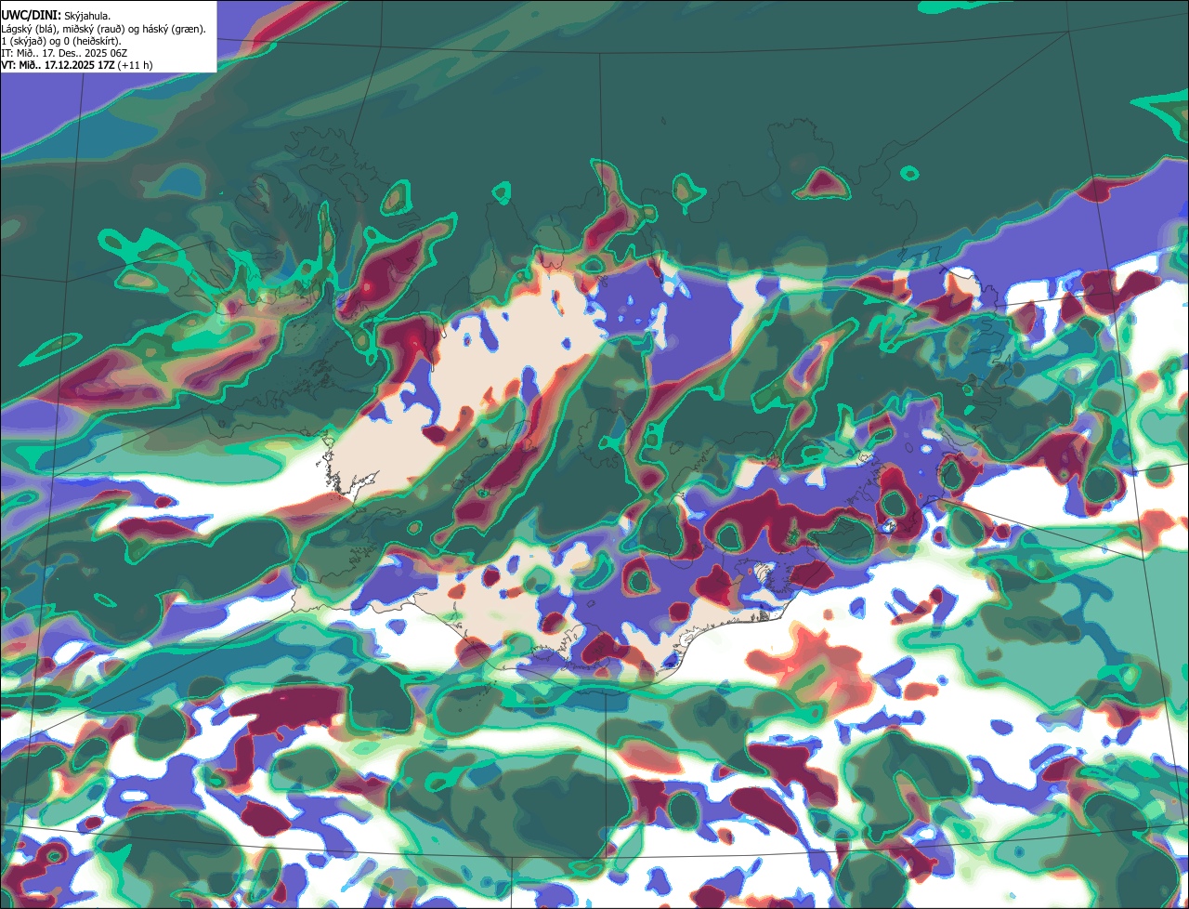Viewport: 1189px width, 909px height.
Task: Click the 'miðský (rauð)' legend text
Action: 94,30
